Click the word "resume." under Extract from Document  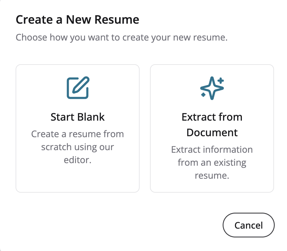tap(212, 175)
